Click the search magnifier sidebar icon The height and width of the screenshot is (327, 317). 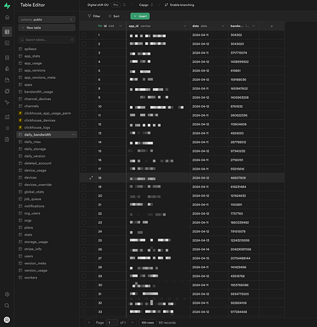[x=7, y=306]
